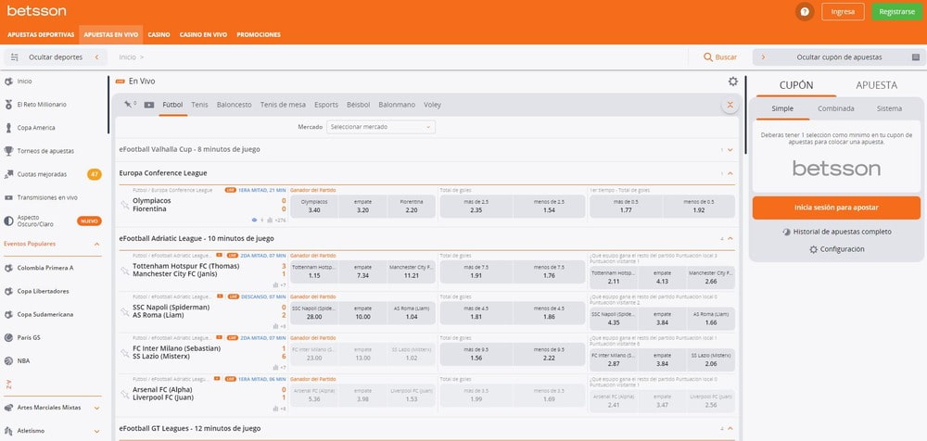
Task: Collapse Europa Conference League section
Action: [x=730, y=173]
